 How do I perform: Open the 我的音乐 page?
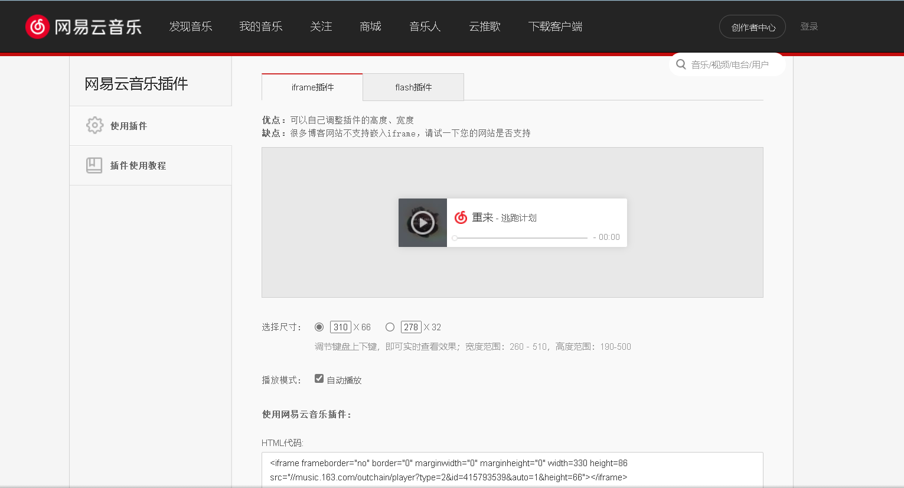pyautogui.click(x=261, y=26)
